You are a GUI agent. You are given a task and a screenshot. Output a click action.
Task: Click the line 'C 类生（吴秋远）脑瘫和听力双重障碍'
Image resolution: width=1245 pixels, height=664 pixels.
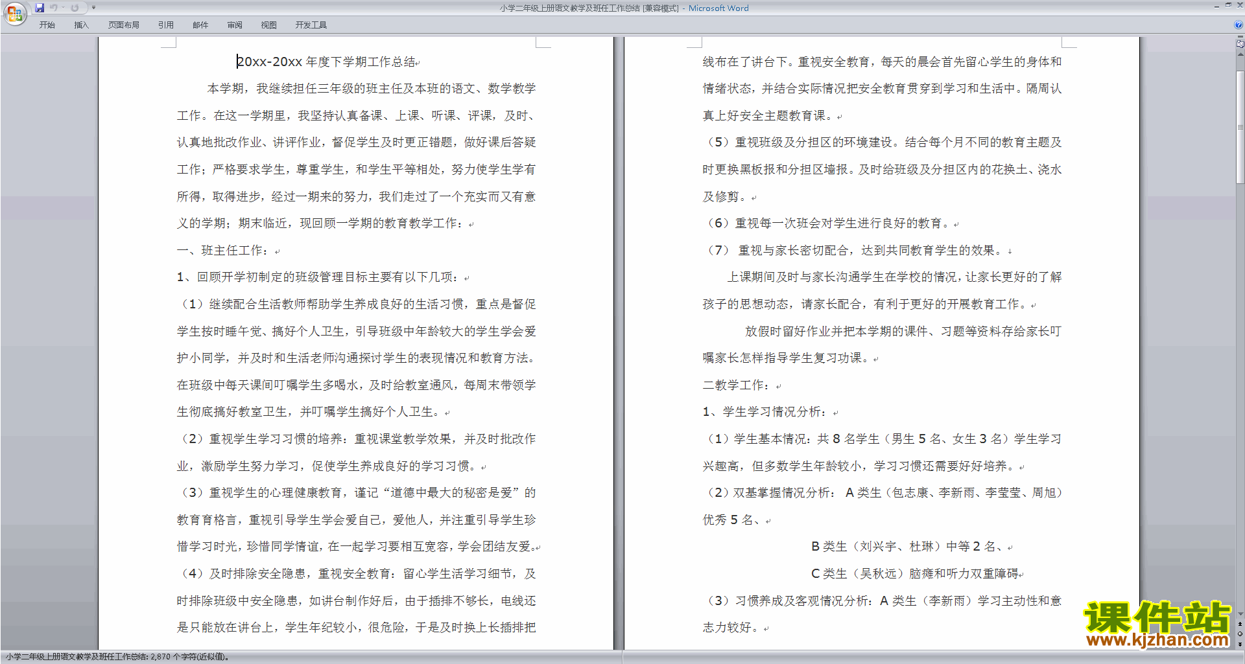click(915, 574)
